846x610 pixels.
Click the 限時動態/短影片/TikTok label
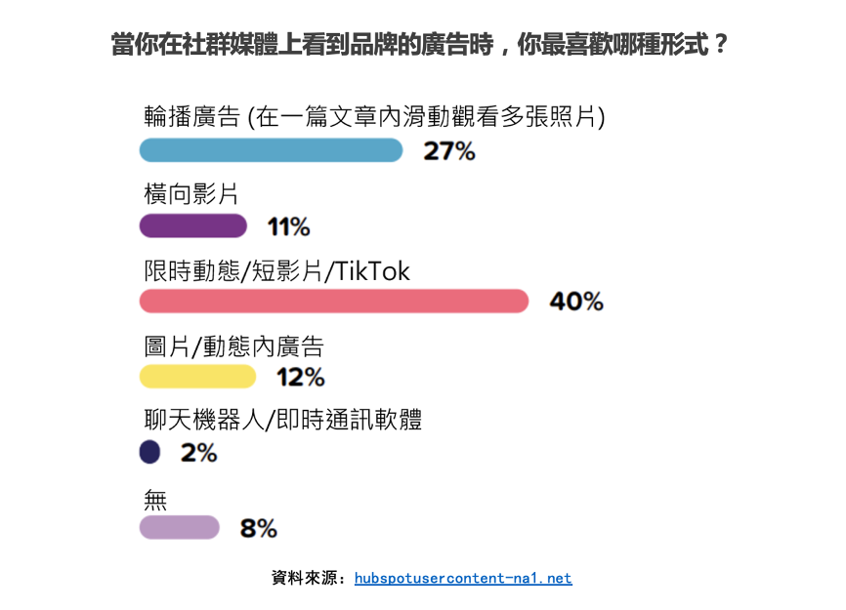pos(276,270)
